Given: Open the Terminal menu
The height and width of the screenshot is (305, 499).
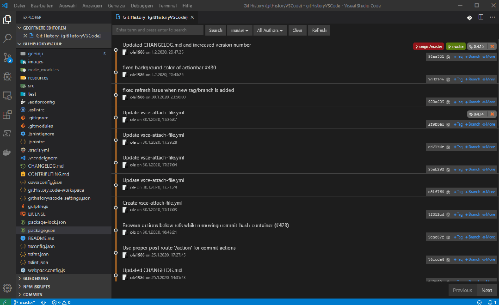Looking at the screenshot, I should point(168,6).
